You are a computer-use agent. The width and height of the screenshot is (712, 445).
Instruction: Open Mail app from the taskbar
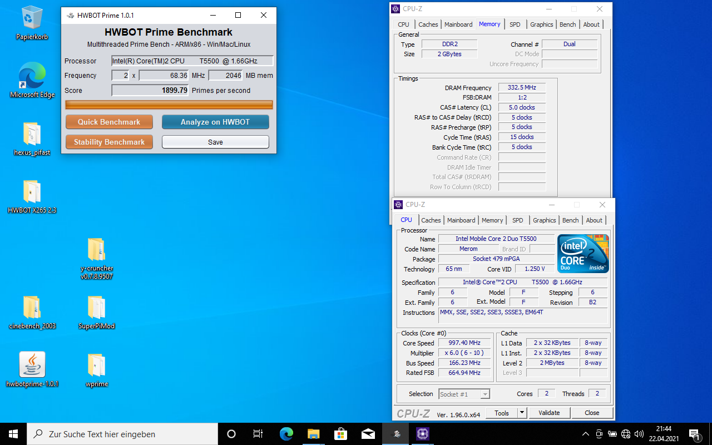(x=368, y=434)
